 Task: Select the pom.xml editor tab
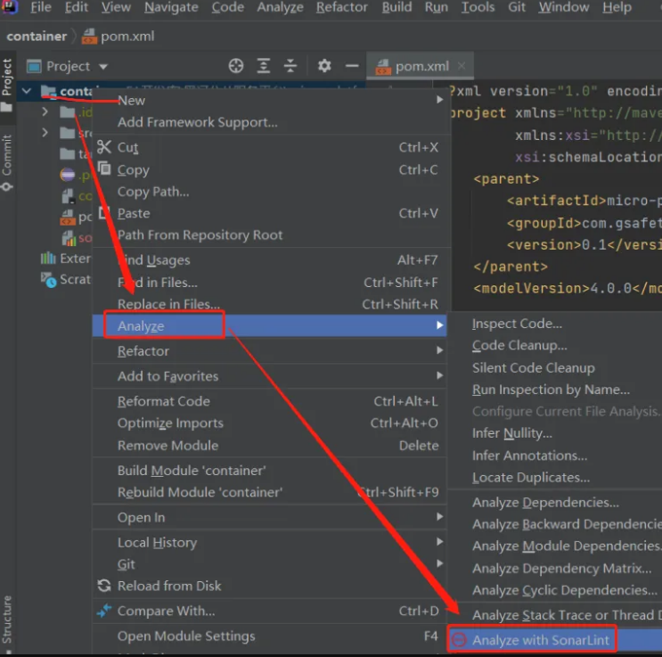(x=421, y=66)
